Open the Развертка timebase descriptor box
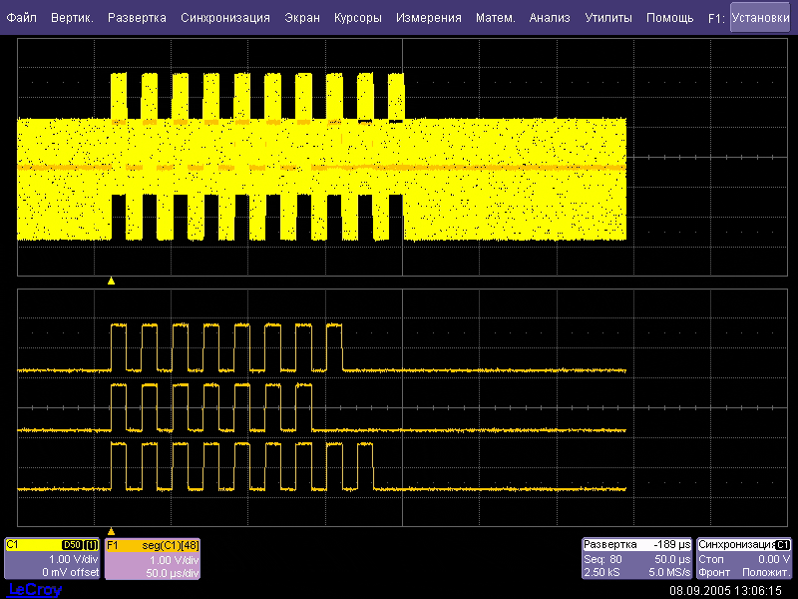This screenshot has width=798, height=599. (x=636, y=559)
